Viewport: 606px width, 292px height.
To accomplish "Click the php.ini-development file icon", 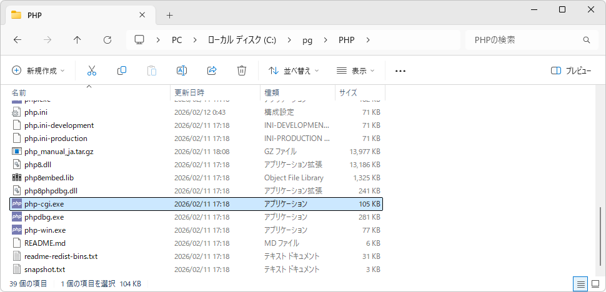I will tap(16, 125).
